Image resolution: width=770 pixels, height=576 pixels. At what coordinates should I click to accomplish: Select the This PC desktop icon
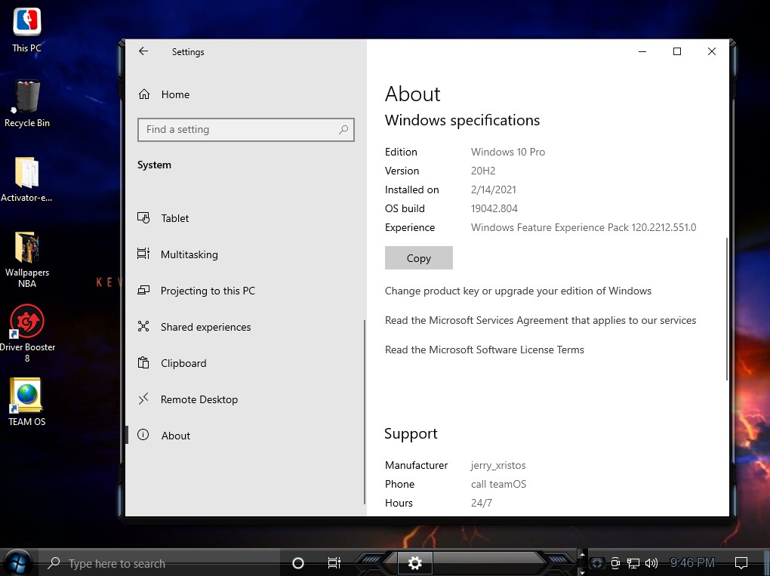click(27, 30)
